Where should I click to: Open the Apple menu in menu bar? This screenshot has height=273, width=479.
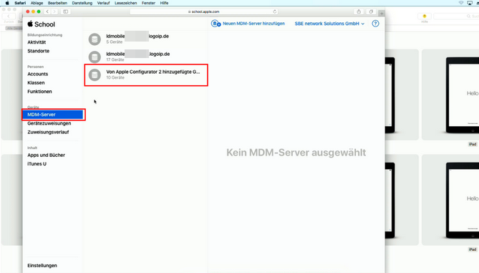[7, 3]
